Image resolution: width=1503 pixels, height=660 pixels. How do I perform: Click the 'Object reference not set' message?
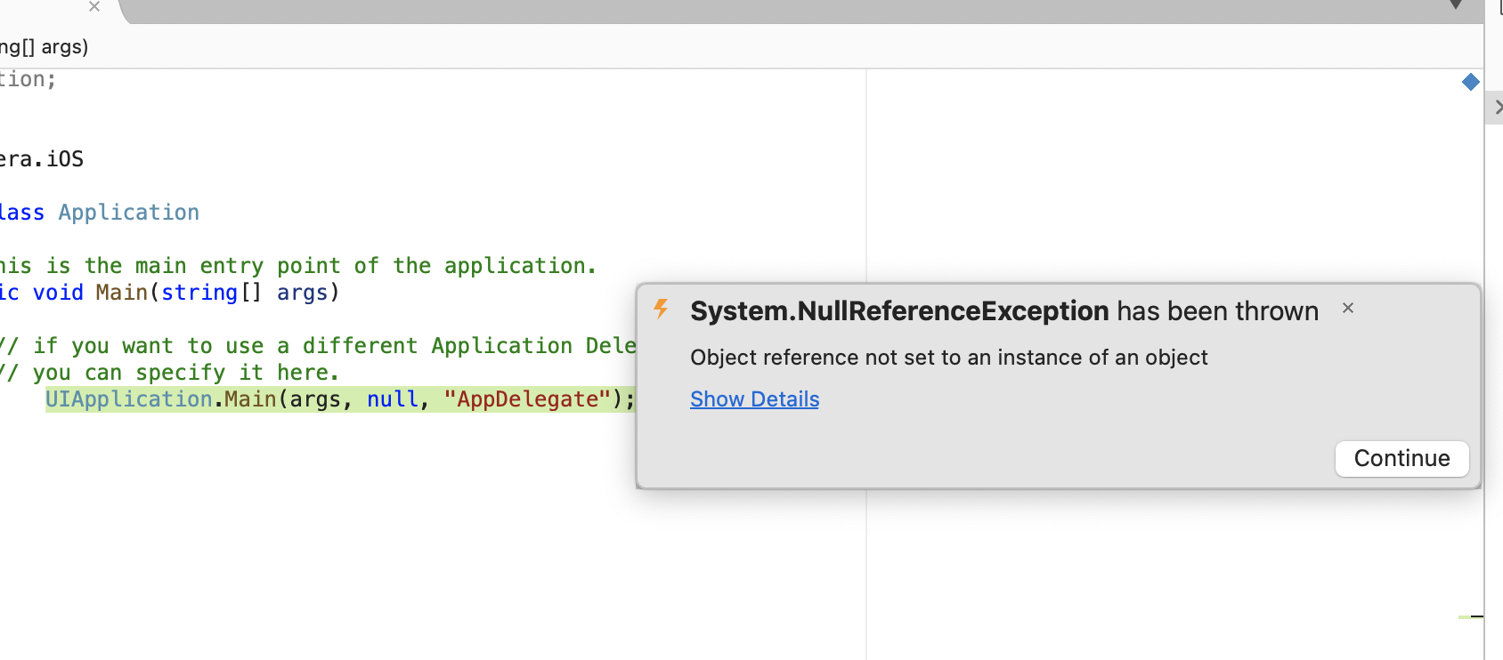tap(948, 358)
